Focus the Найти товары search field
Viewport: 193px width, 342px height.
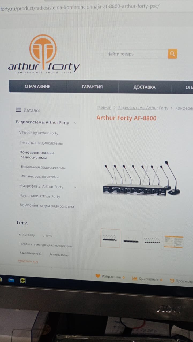(136, 54)
